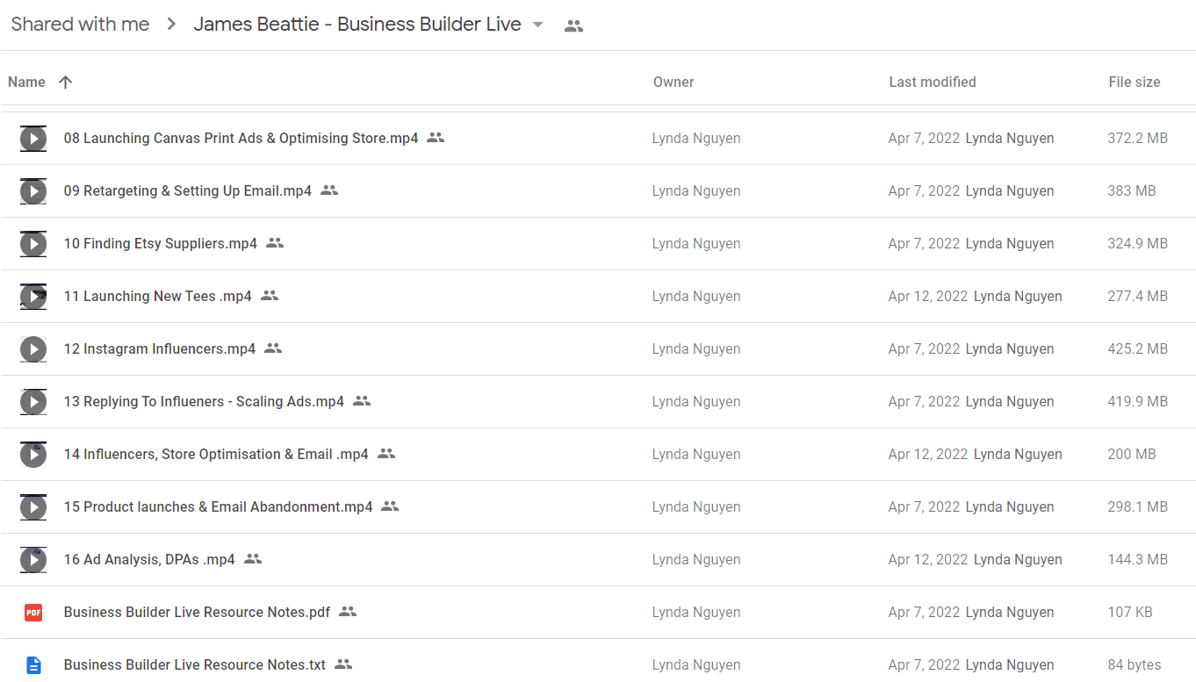This screenshot has width=1196, height=682.
Task: Click the Owner column header
Action: pyautogui.click(x=674, y=82)
